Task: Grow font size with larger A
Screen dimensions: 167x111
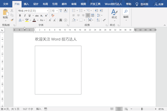Action: pyautogui.click(x=50, y=20)
